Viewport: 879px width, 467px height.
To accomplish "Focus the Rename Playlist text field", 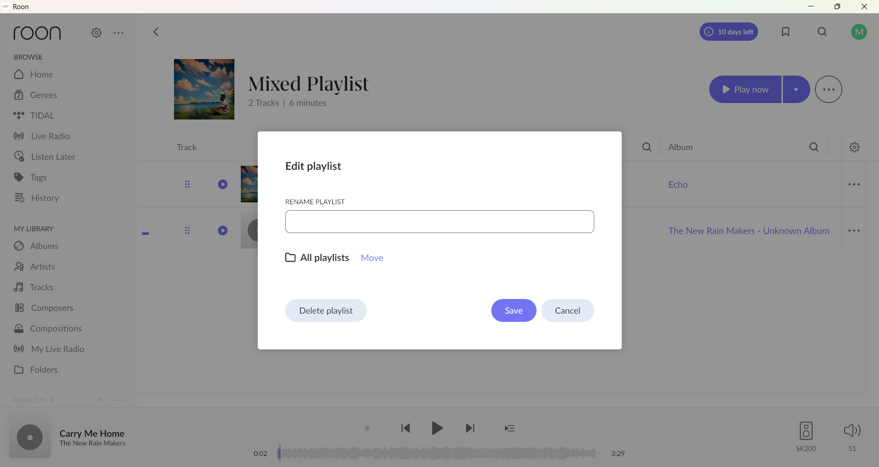I will click(x=439, y=222).
